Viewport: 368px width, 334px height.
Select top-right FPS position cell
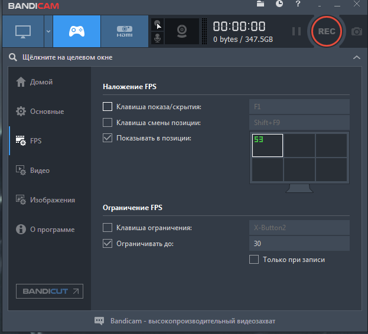pos(331,145)
